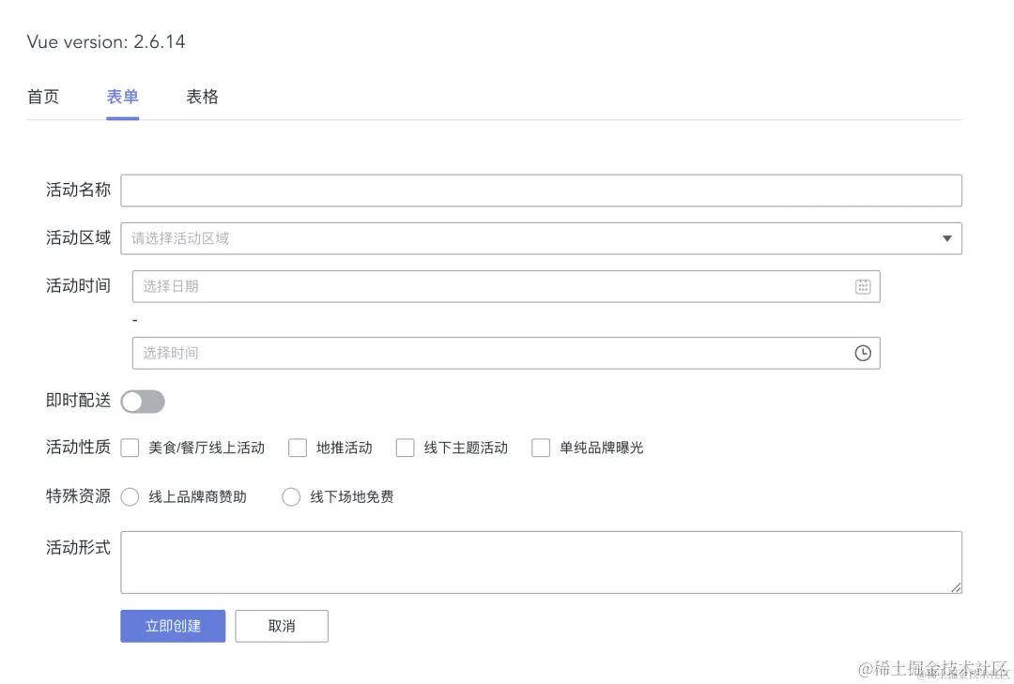This screenshot has width=1014, height=684.
Task: Click the 活动性质 label
Action: pyautogui.click(x=78, y=448)
